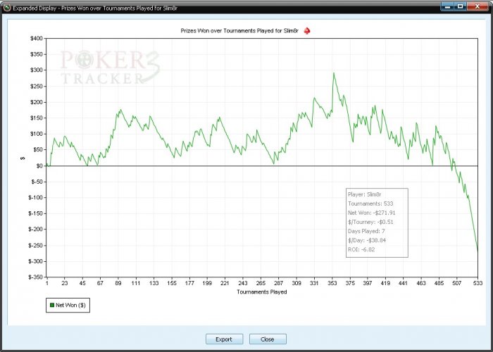Maximize the Expanded Display window

pos(461,6)
